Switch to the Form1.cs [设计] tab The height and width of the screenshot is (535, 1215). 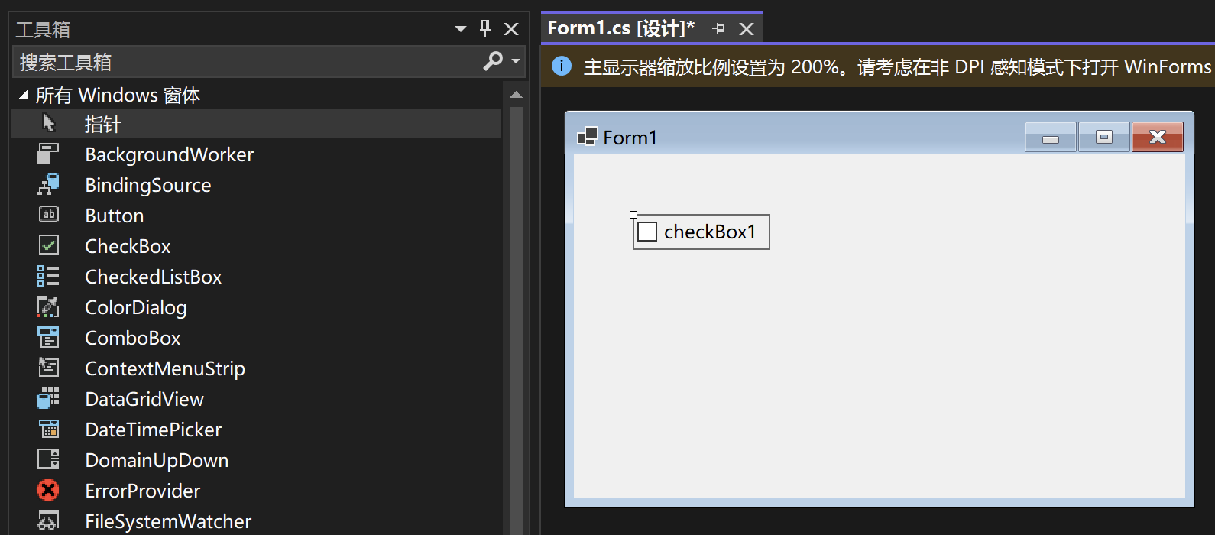[620, 28]
